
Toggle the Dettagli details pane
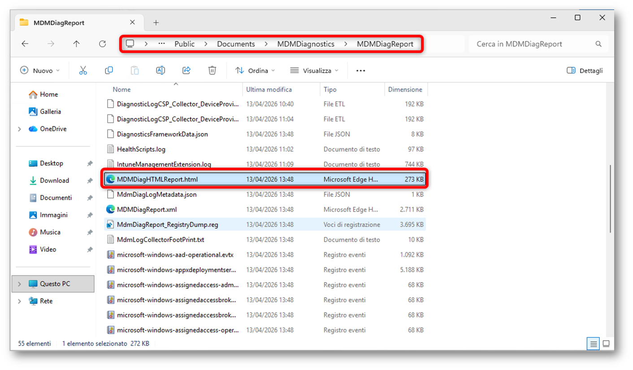pyautogui.click(x=585, y=70)
